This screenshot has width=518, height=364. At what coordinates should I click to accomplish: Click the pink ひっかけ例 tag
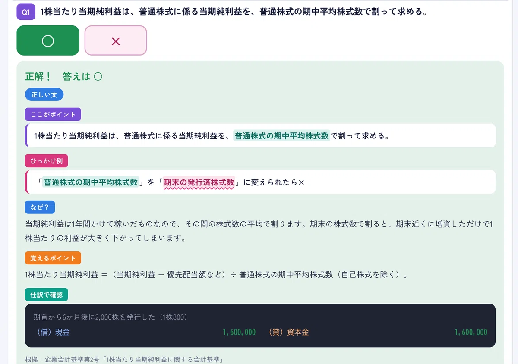(47, 161)
